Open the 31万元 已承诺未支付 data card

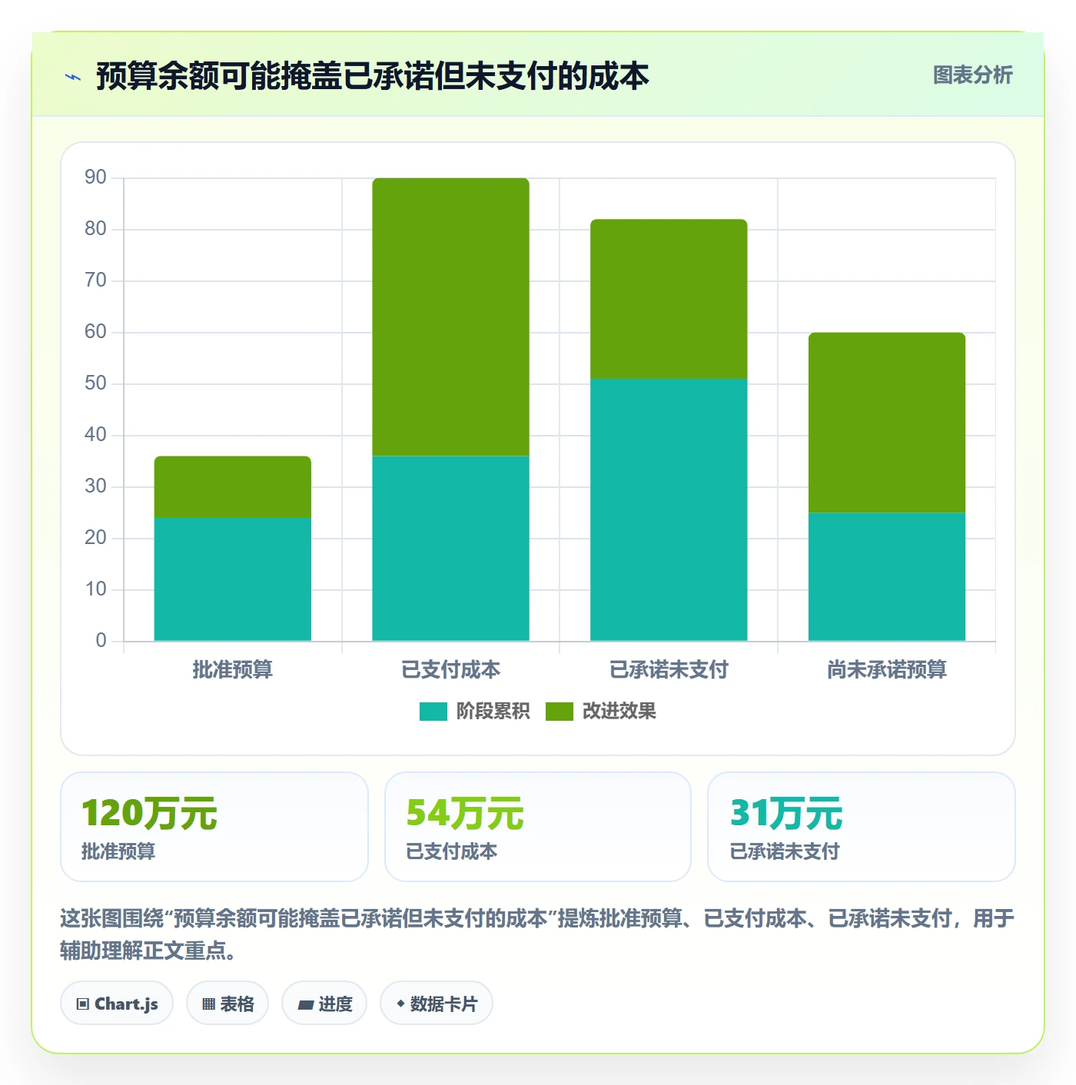coord(862,827)
